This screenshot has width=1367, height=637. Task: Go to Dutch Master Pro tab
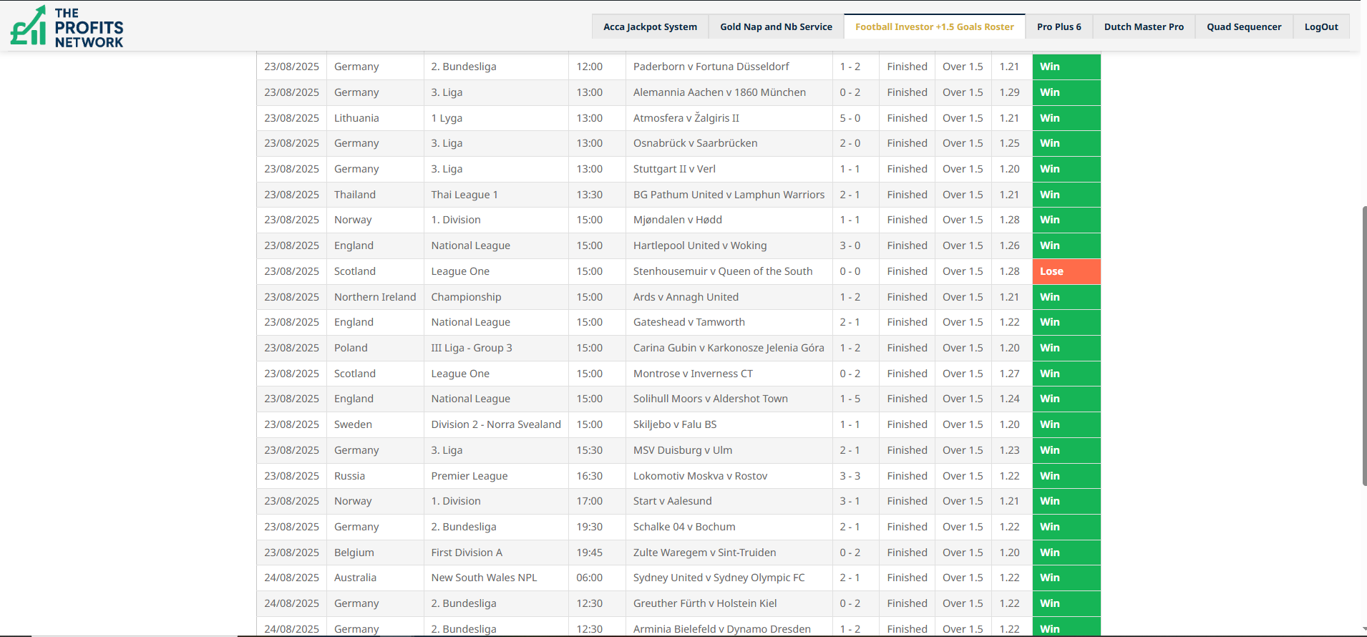tap(1143, 27)
